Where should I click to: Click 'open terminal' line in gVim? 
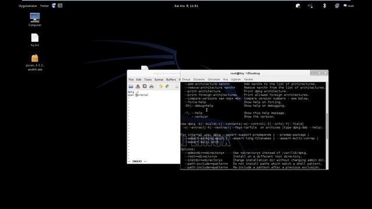click(138, 95)
